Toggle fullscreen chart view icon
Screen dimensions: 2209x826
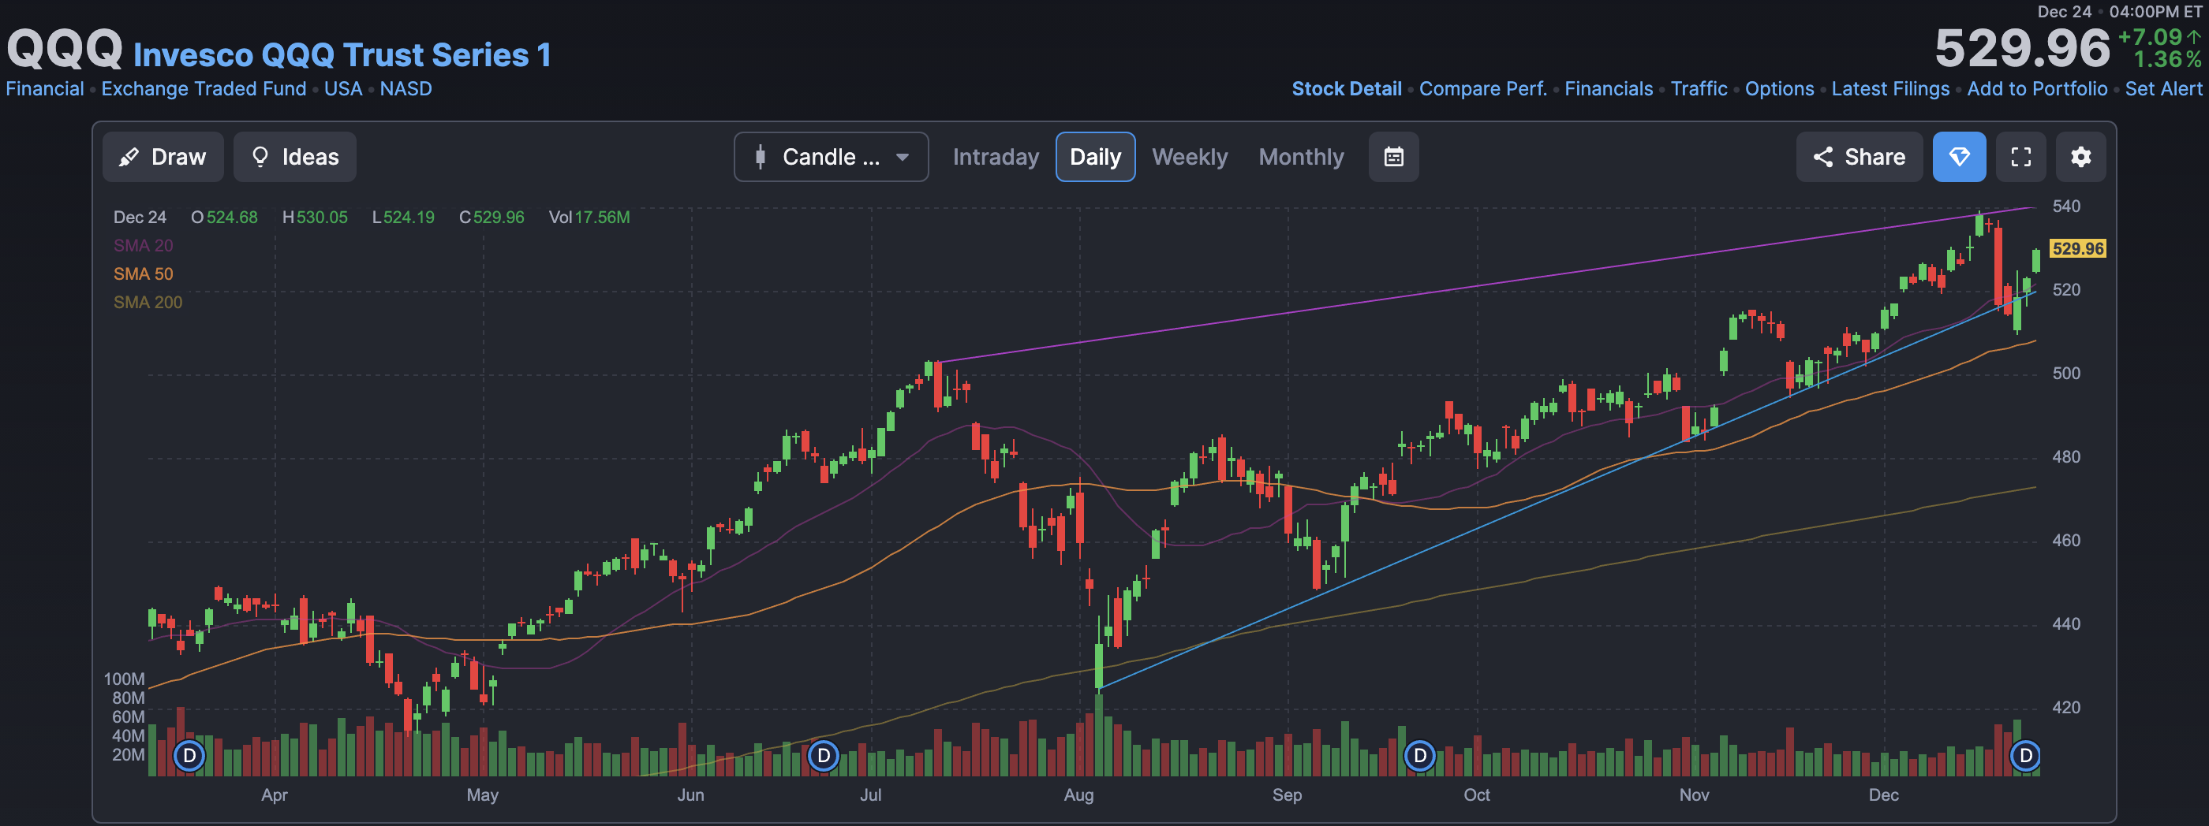[x=2020, y=157]
